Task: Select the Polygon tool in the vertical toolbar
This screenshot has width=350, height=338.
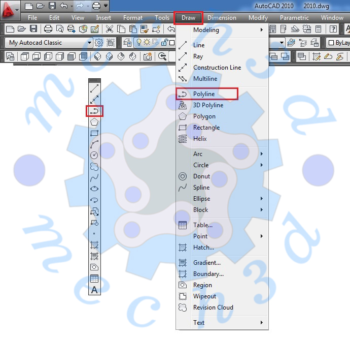Action: [x=94, y=122]
